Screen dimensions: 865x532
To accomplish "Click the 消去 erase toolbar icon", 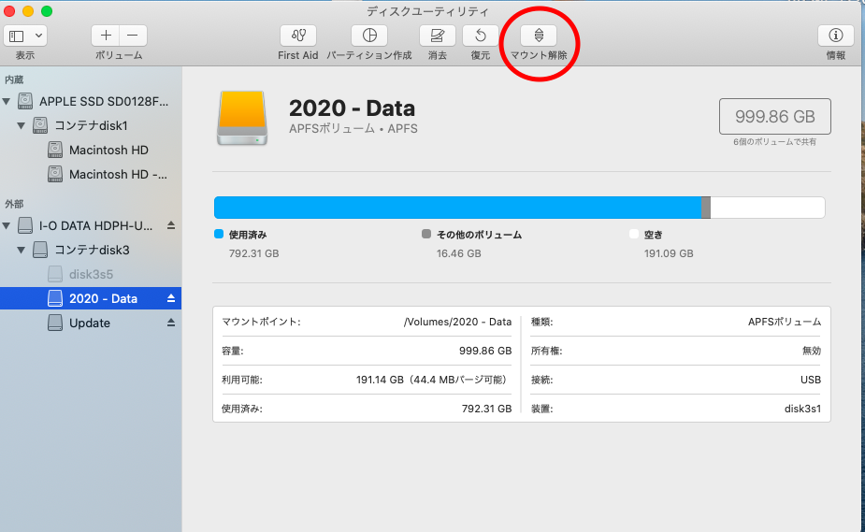I will (437, 36).
